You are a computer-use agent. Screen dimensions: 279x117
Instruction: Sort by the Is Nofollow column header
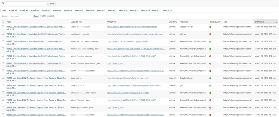[x=215, y=22]
